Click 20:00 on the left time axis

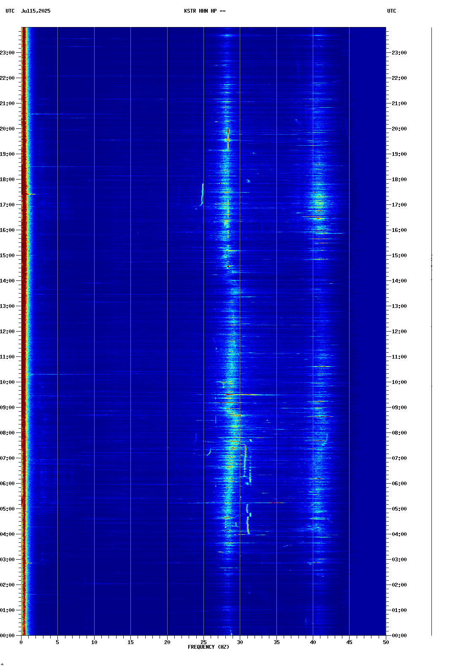7,129
